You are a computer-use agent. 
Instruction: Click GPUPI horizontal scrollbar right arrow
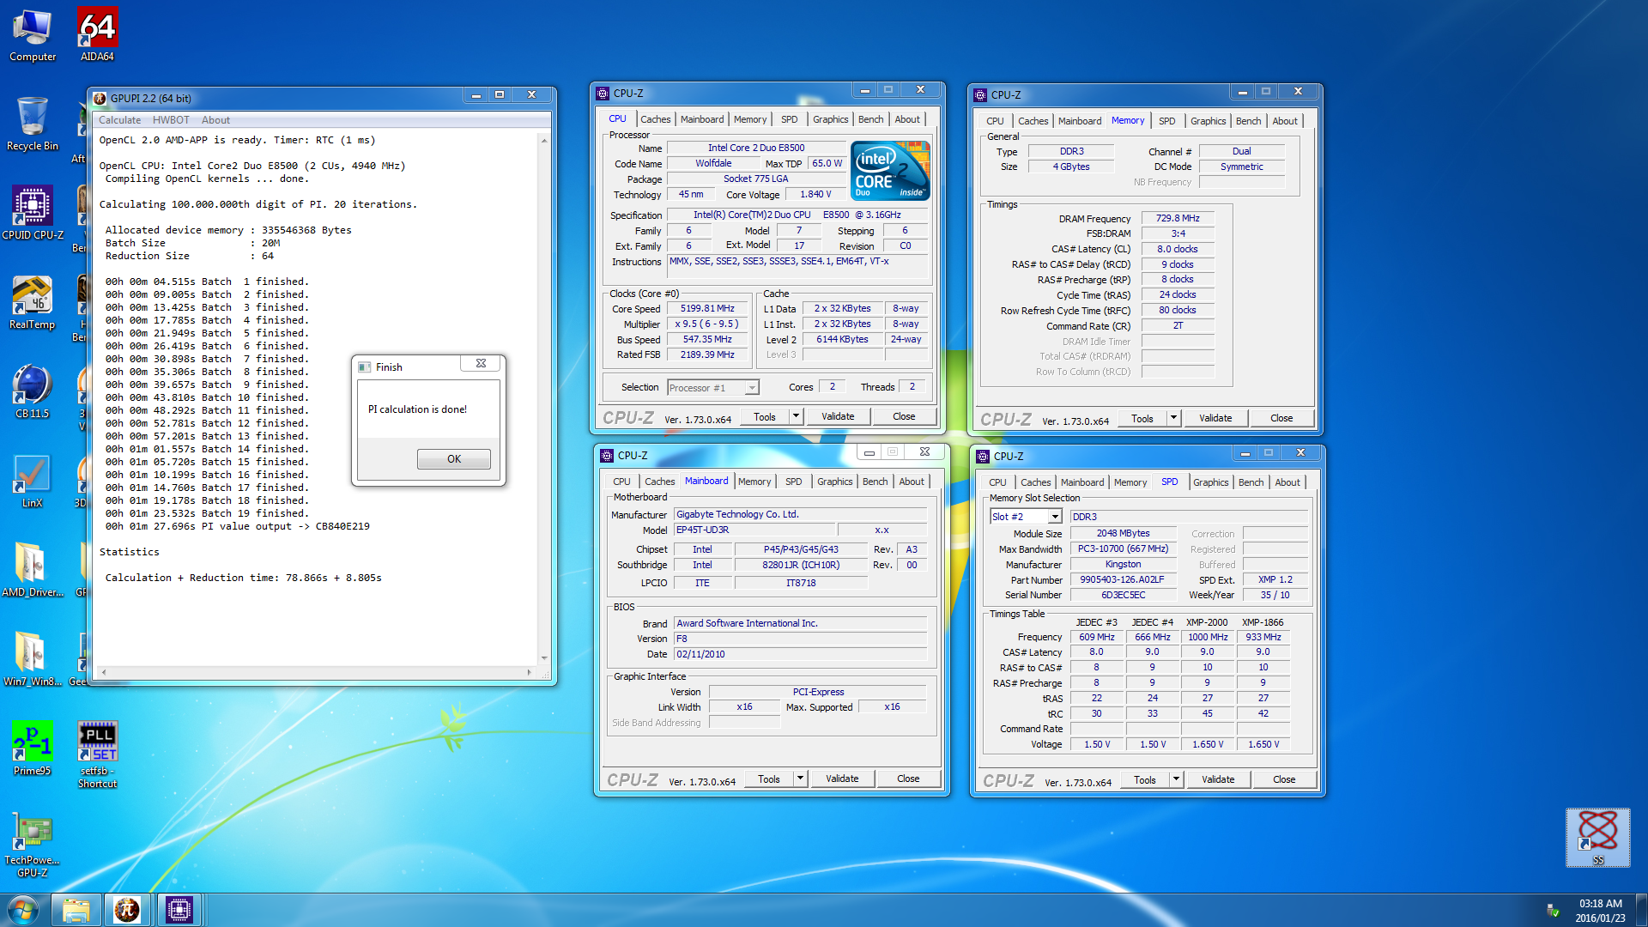[530, 672]
